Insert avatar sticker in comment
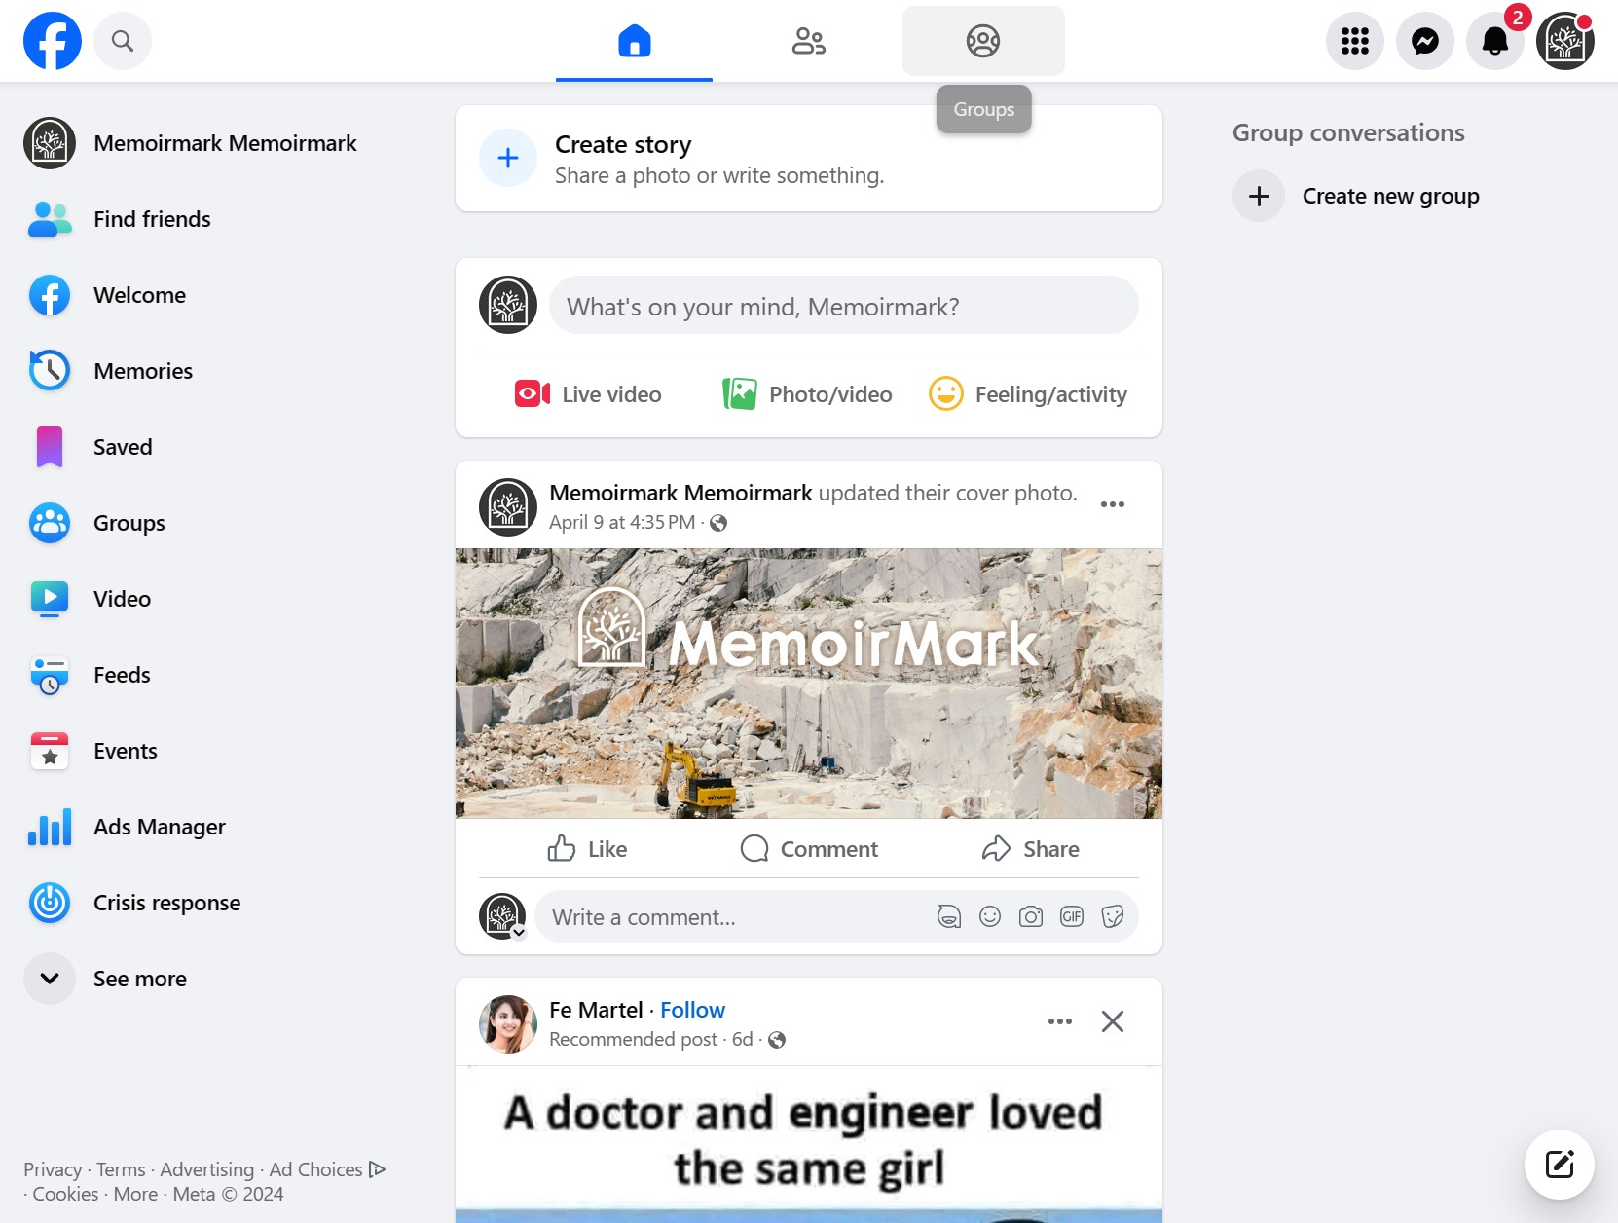This screenshot has height=1223, width=1618. (949, 916)
